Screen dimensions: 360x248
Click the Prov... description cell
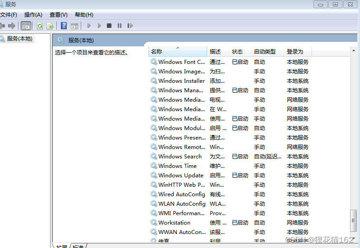tap(217, 213)
